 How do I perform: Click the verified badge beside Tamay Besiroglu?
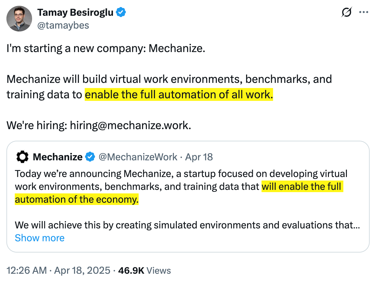click(121, 13)
